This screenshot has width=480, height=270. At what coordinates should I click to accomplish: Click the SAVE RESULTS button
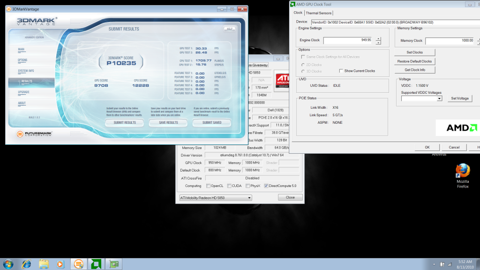point(168,122)
